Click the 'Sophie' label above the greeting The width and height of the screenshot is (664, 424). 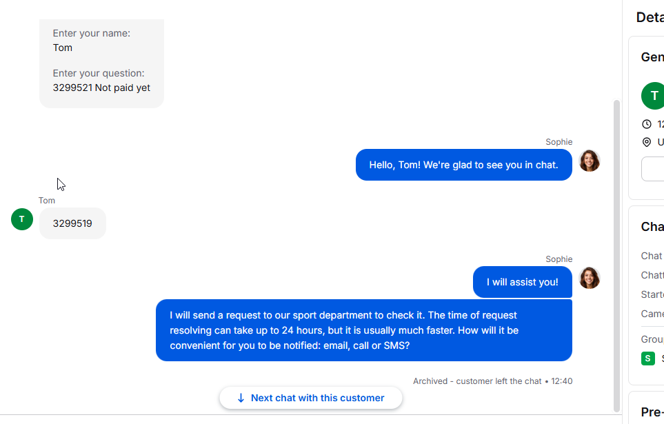(559, 142)
